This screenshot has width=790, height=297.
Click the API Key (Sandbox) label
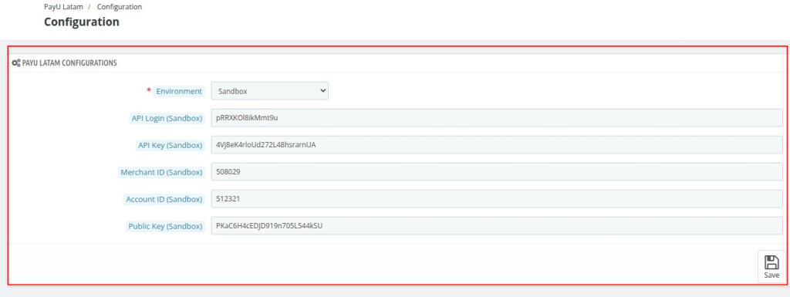point(170,145)
